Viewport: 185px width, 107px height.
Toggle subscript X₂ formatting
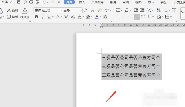pos(73,17)
